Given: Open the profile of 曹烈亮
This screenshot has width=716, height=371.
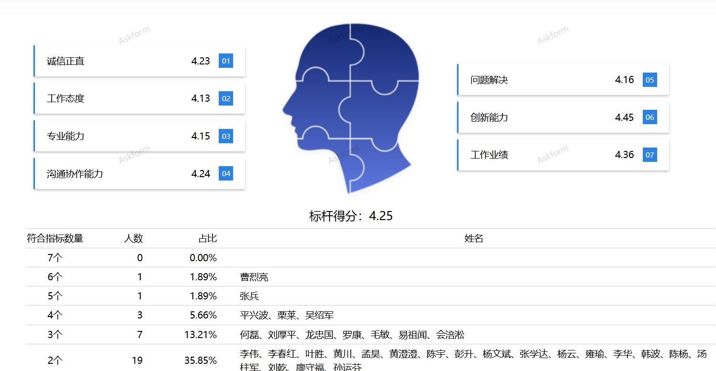Looking at the screenshot, I should point(254,277).
